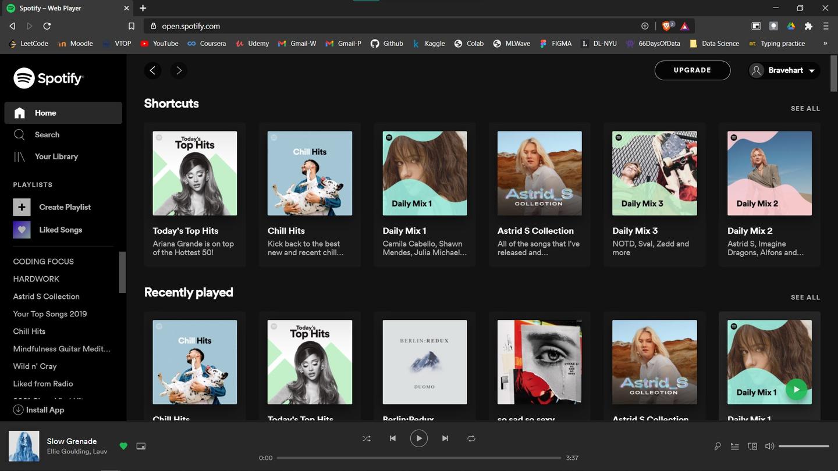Show lyrics with the microphone icon
Viewport: 838px width, 471px height.
718,447
